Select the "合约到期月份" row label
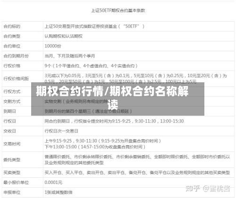Screen dimensions: 236x198 (x=16, y=56)
